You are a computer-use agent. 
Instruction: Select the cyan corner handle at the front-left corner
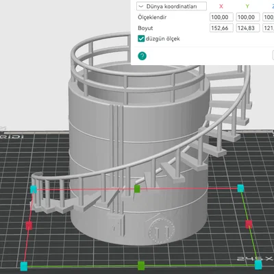tap(24, 266)
